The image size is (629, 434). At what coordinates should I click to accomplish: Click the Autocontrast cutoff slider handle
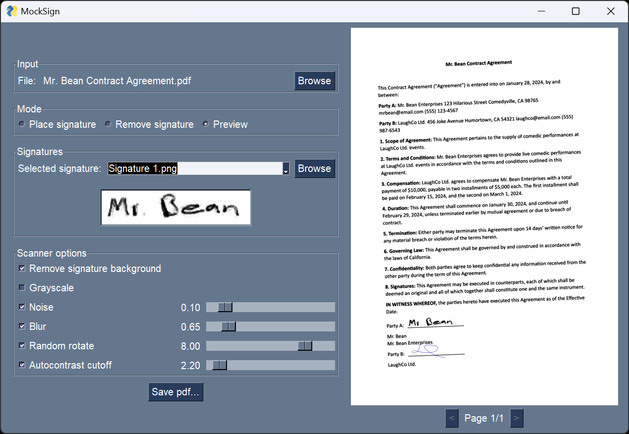220,365
